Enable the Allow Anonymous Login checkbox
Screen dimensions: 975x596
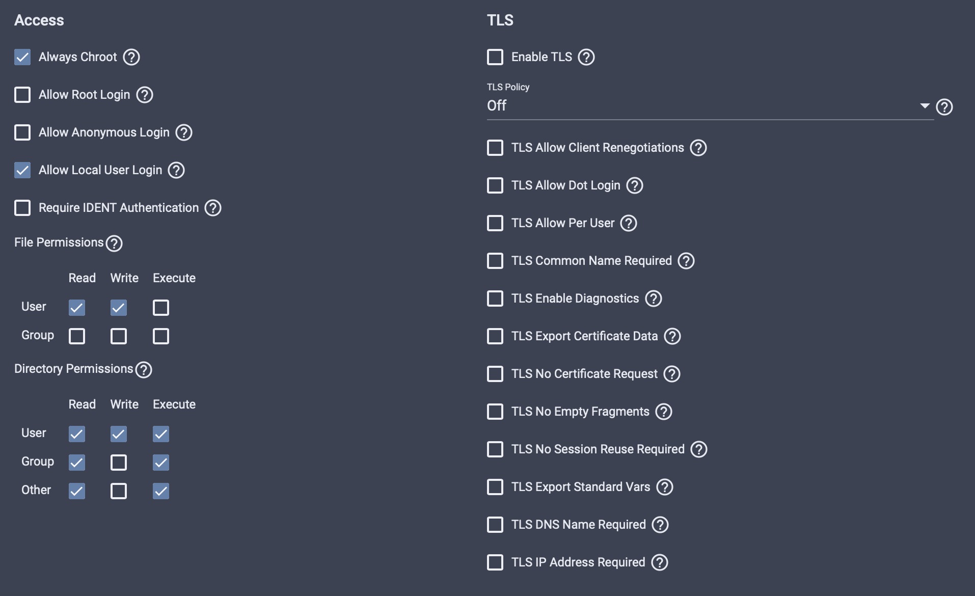(x=22, y=132)
